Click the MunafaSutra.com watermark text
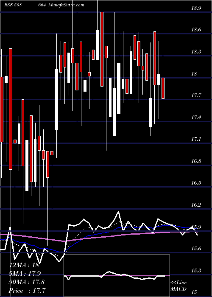 [x=67, y=5]
